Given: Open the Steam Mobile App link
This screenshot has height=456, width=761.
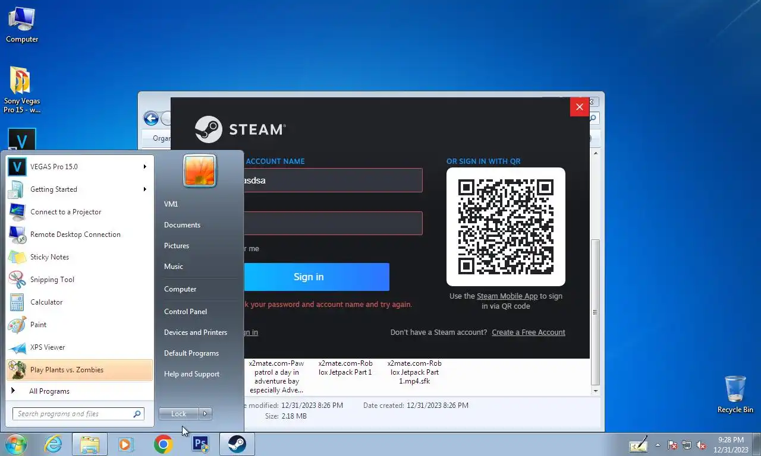Looking at the screenshot, I should click(507, 296).
